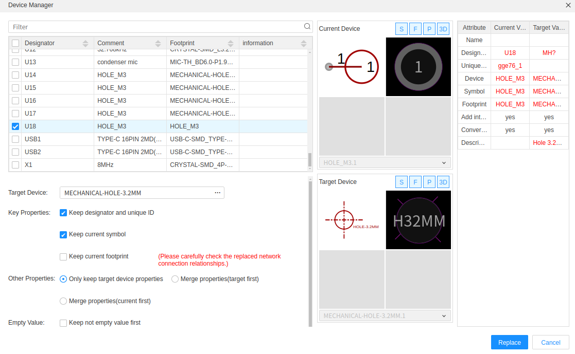Screen dimensions: 575x354
Task: Check the X1 row checkbox
Action: (15, 165)
